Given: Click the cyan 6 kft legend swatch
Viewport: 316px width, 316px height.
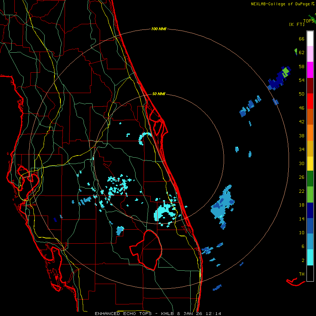Looking at the screenshot, I should click(x=310, y=257).
